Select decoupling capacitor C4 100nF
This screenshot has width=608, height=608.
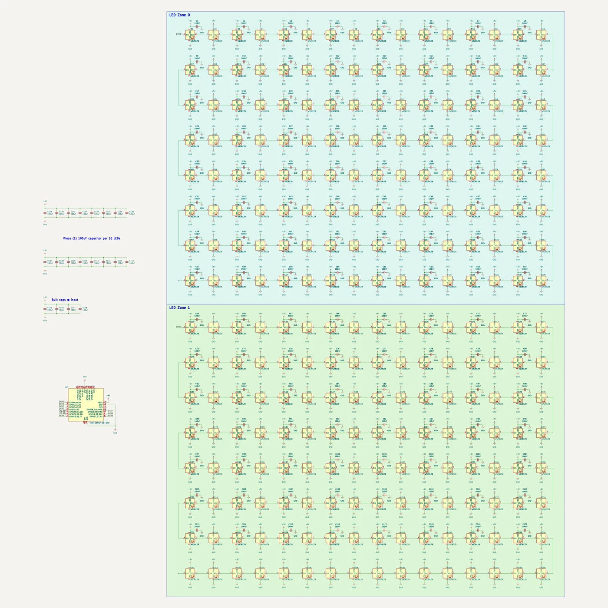click(338, 26)
